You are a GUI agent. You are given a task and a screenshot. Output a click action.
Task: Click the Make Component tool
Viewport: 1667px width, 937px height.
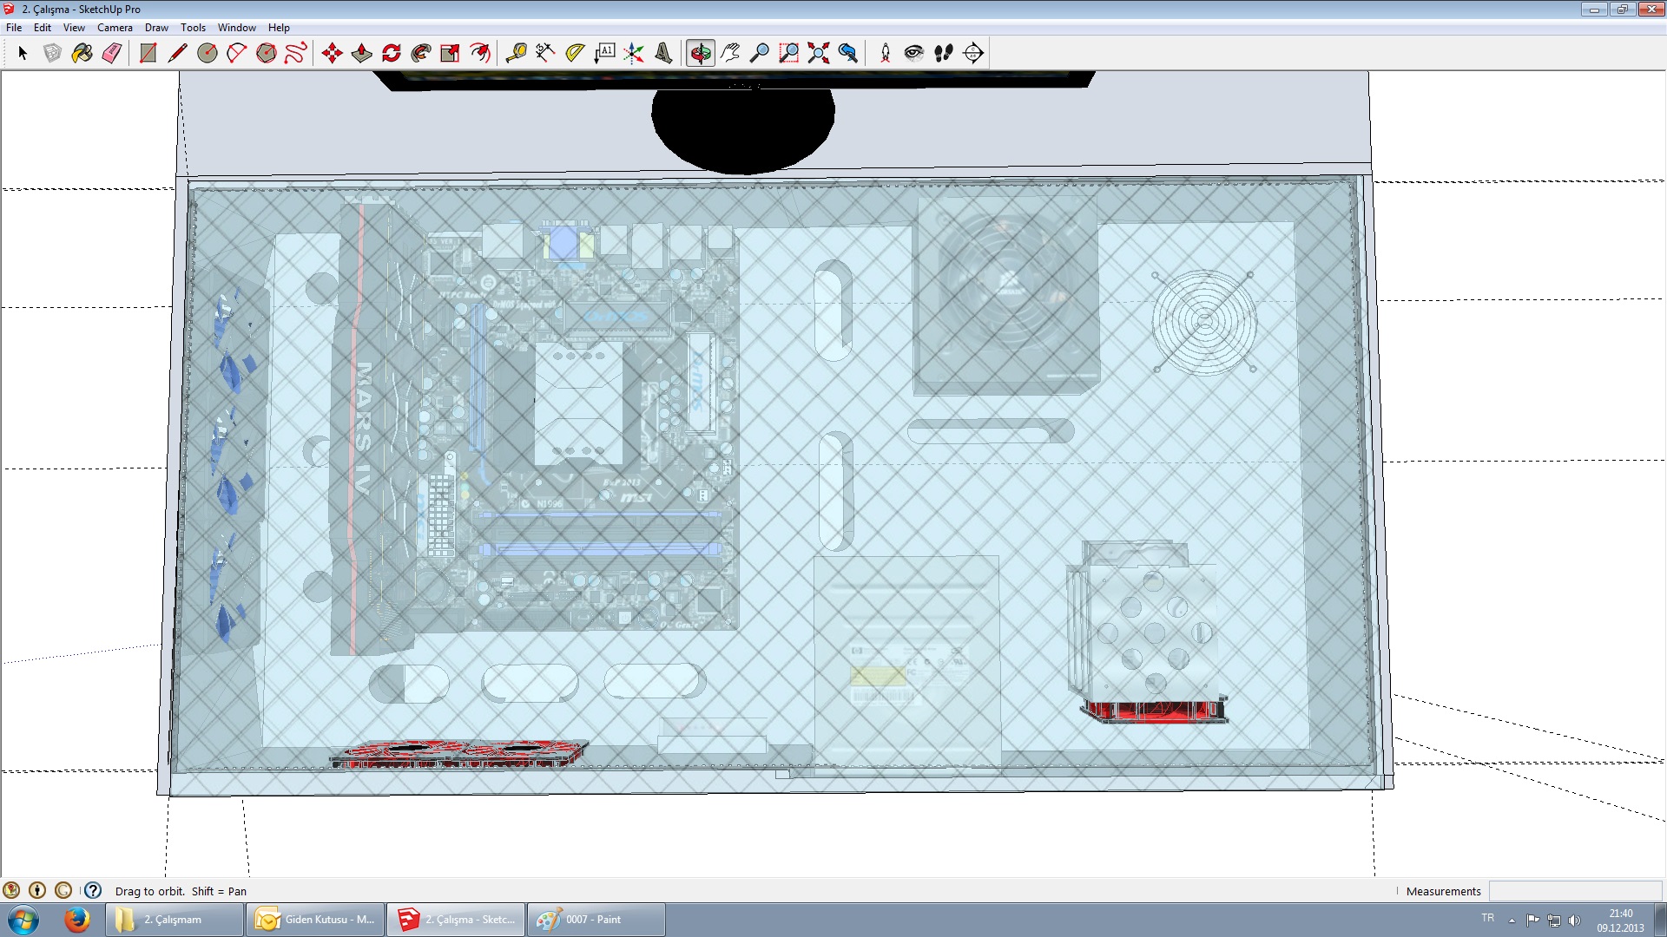tap(53, 53)
